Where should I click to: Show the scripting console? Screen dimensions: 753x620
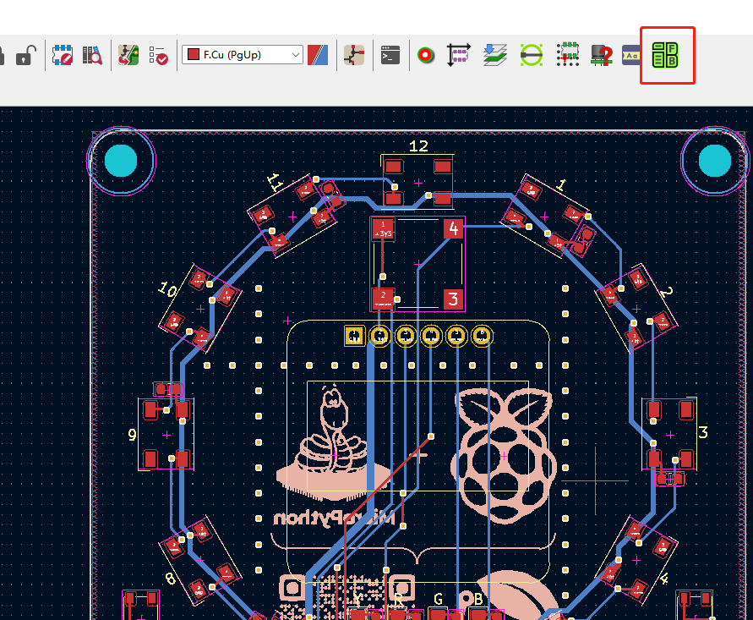pyautogui.click(x=390, y=55)
